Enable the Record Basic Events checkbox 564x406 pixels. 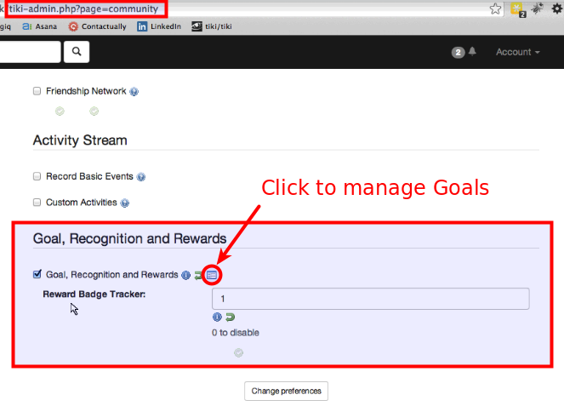(x=37, y=176)
